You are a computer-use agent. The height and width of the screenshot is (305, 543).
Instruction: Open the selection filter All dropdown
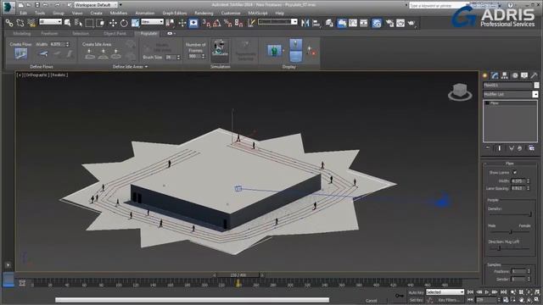click(50, 22)
